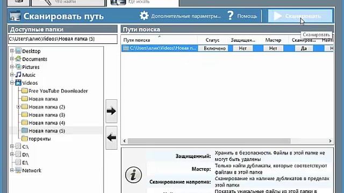Viewport: 344px width, 193px height.
Task: Select Documents folder icon
Action: coord(18,58)
